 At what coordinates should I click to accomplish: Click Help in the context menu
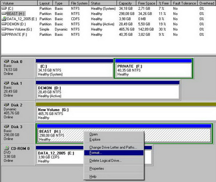pos(114,176)
